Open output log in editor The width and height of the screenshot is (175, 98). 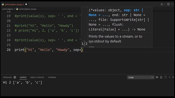[165, 77]
